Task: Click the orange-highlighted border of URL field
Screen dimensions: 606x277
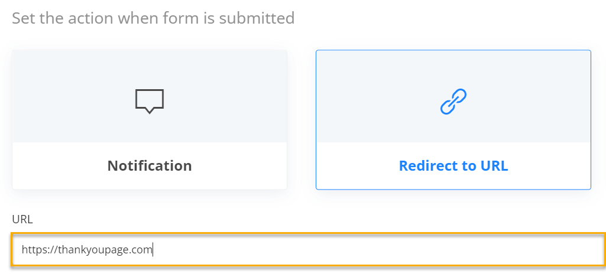Action: pyautogui.click(x=307, y=234)
